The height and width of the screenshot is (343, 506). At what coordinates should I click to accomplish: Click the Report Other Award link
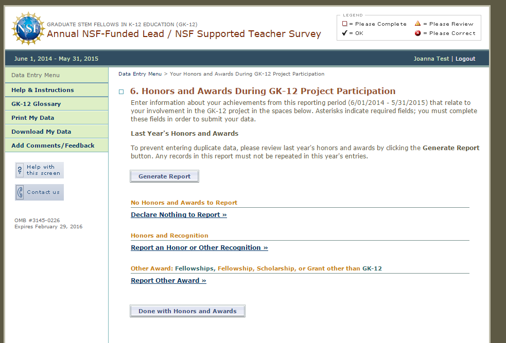[168, 281]
